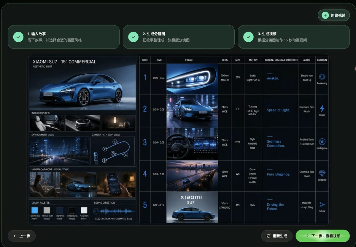Click the car in garage visual style image
This screenshot has height=247, width=356.
78,184
